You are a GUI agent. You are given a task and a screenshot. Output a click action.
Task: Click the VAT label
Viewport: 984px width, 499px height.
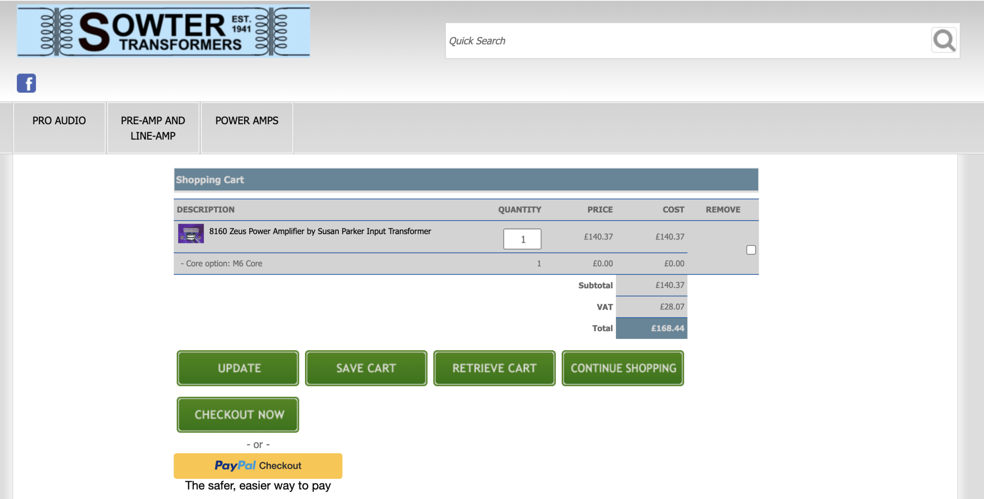(x=604, y=307)
